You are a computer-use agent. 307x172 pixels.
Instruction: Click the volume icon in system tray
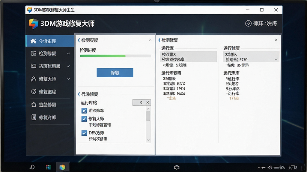270,167
